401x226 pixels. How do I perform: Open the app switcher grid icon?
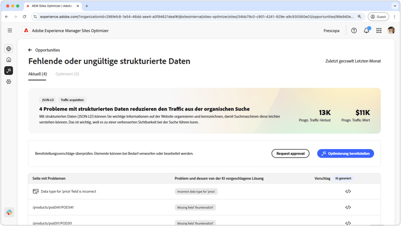click(379, 30)
